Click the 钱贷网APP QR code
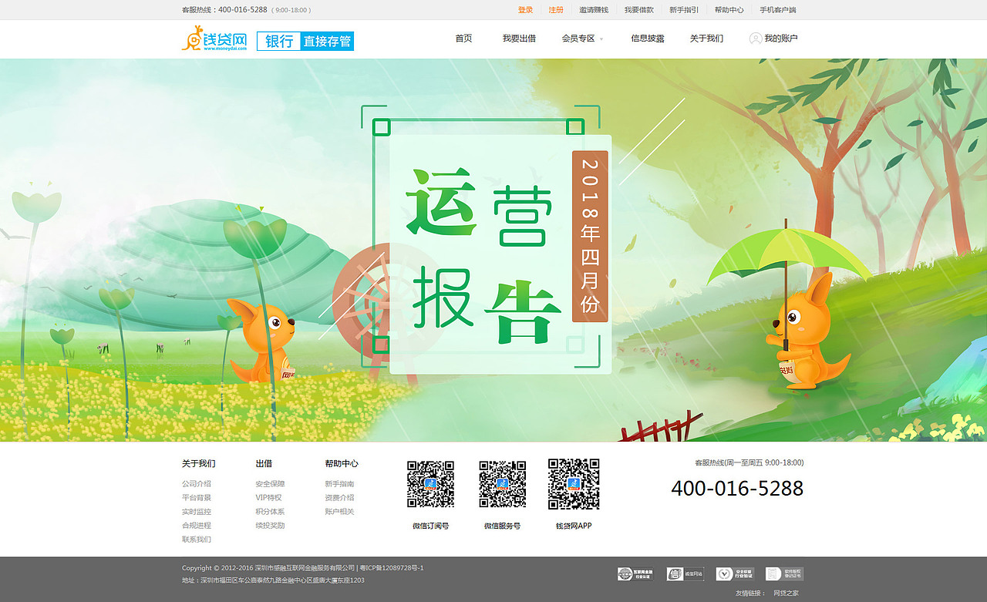Image resolution: width=987 pixels, height=602 pixels. [x=573, y=484]
